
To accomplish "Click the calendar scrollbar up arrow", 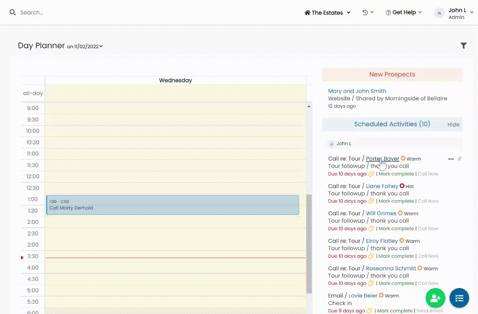I will coord(309,106).
